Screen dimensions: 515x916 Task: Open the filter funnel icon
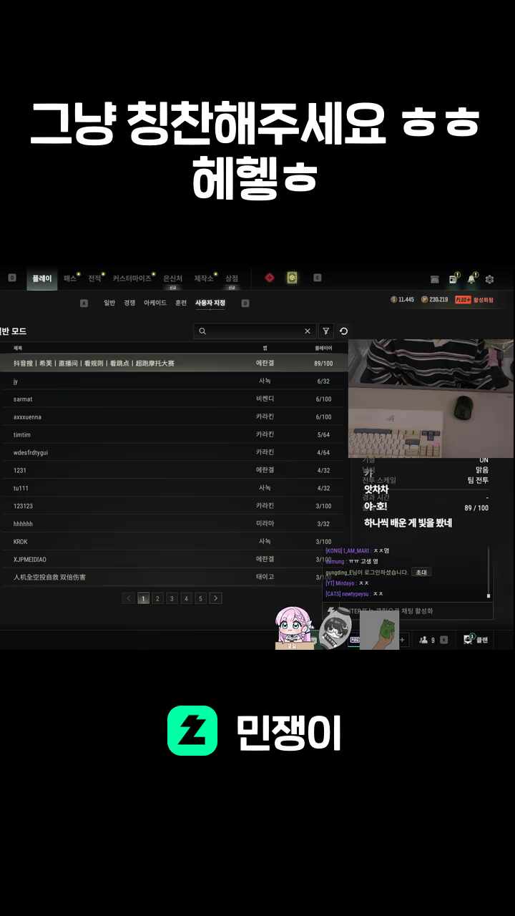[326, 331]
